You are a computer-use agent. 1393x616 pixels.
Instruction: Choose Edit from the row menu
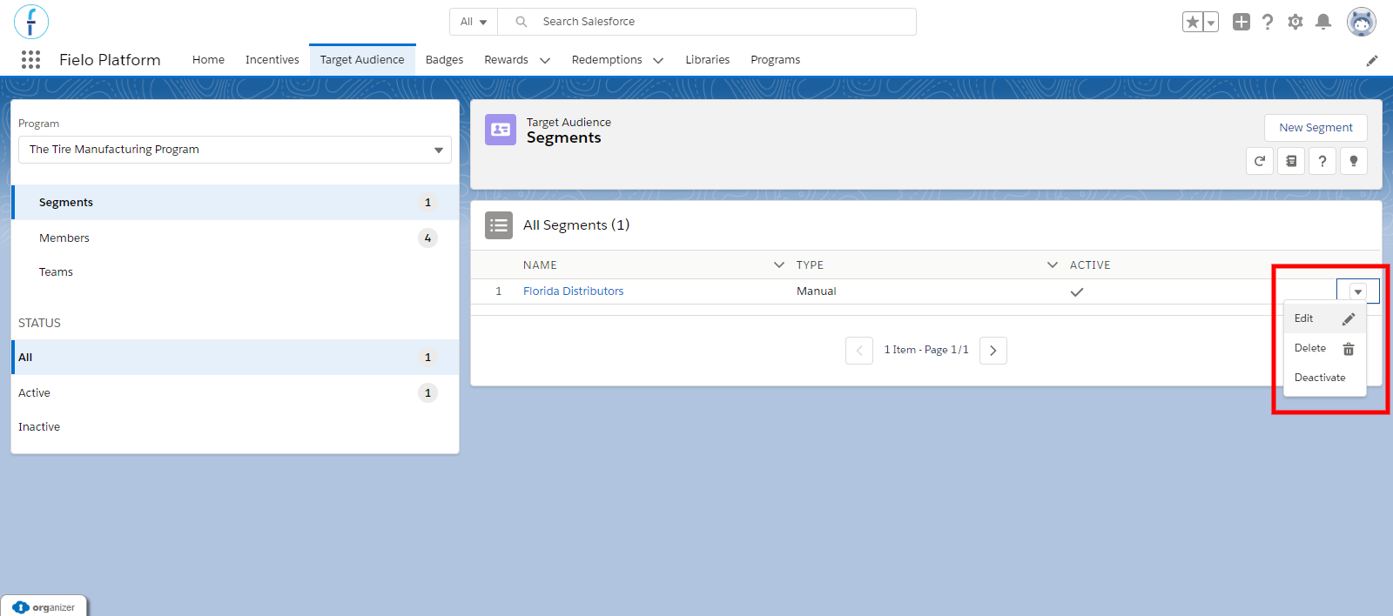(x=1325, y=318)
